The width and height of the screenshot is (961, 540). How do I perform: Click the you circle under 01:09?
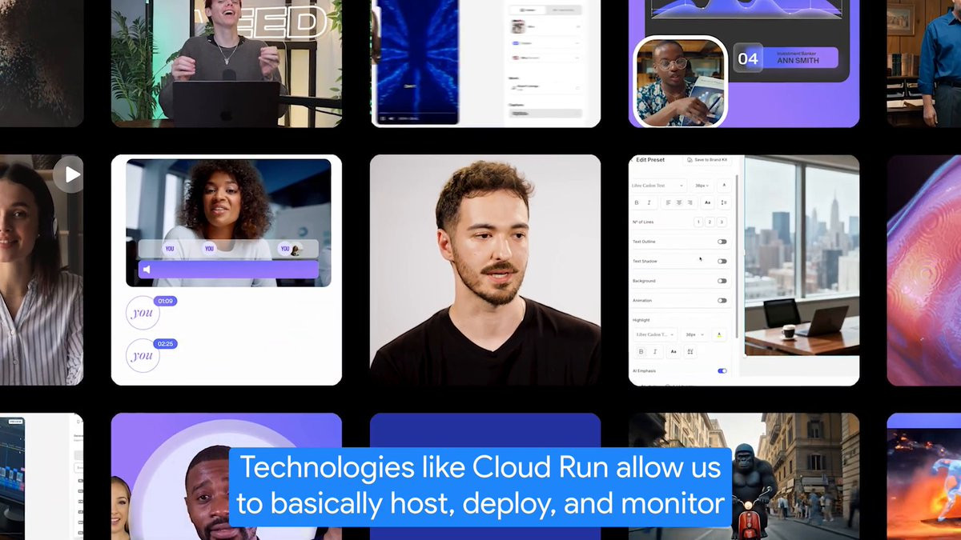pyautogui.click(x=143, y=313)
